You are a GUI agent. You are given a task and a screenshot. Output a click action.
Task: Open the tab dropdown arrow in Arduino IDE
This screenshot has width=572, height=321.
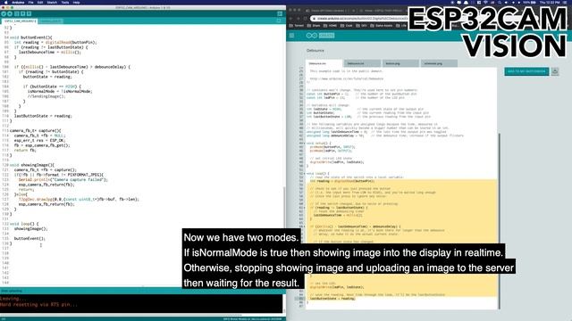[279, 21]
